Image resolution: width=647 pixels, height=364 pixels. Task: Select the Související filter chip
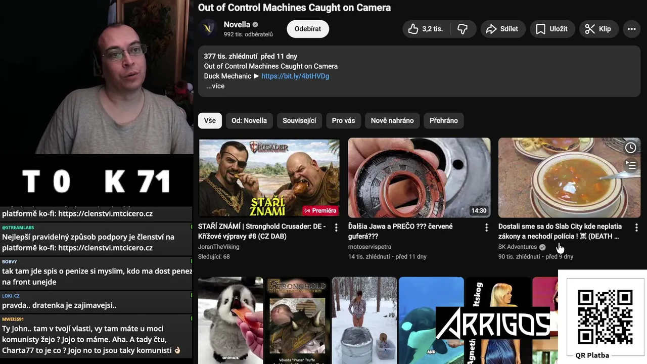(299, 120)
